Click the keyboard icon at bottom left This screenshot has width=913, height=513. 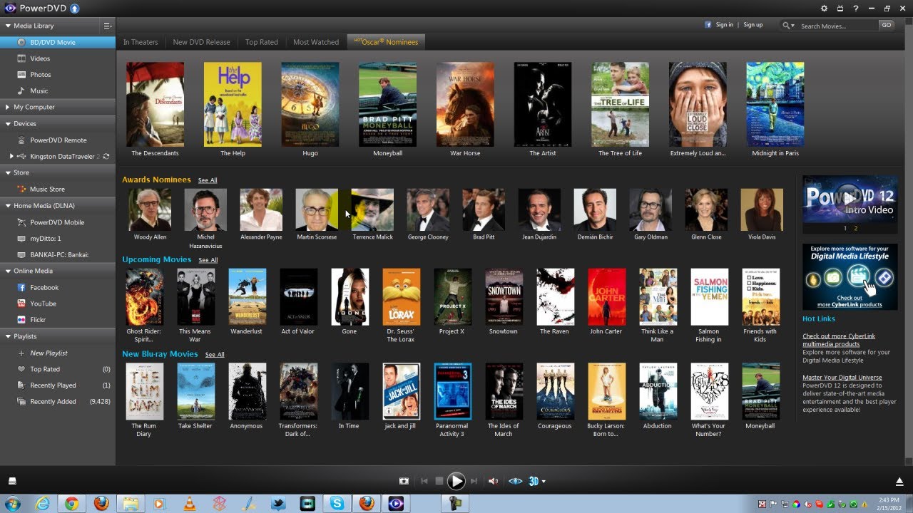pos(12,482)
